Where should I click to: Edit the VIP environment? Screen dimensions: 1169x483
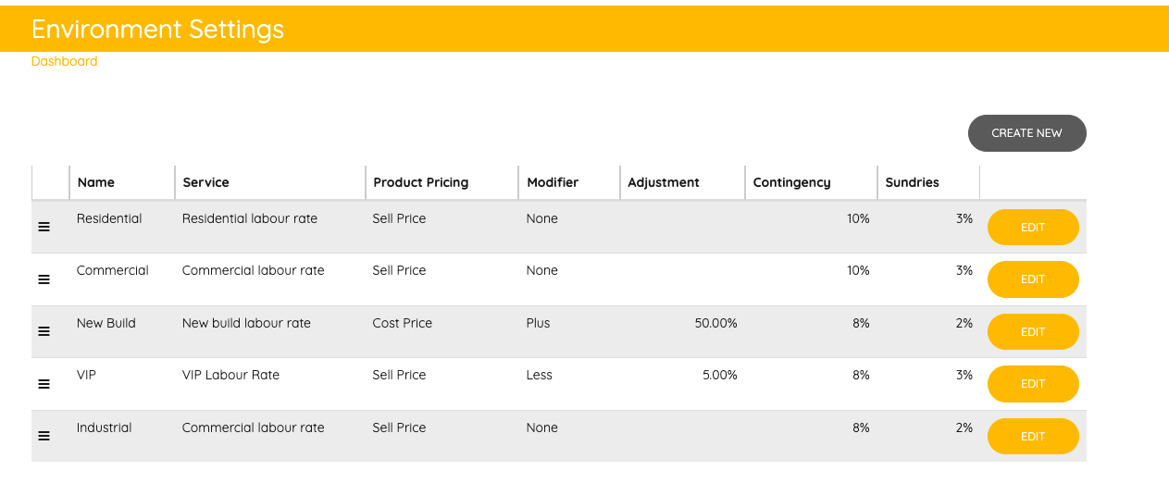[x=1032, y=384]
